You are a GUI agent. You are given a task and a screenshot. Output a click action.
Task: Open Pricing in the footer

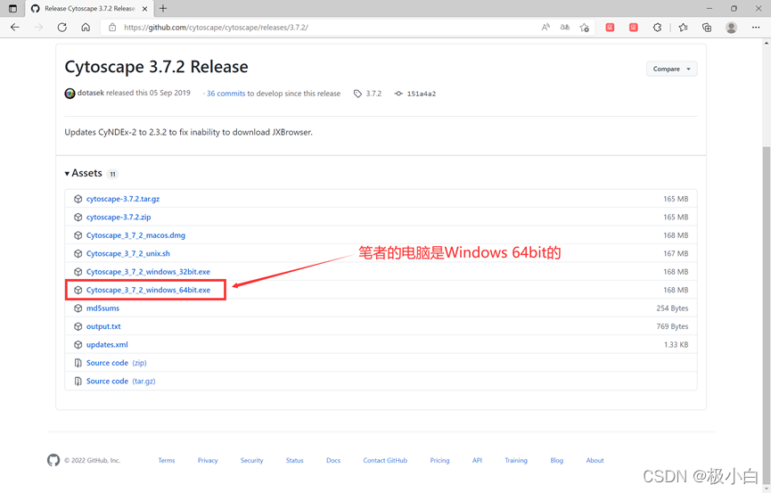pyautogui.click(x=439, y=461)
